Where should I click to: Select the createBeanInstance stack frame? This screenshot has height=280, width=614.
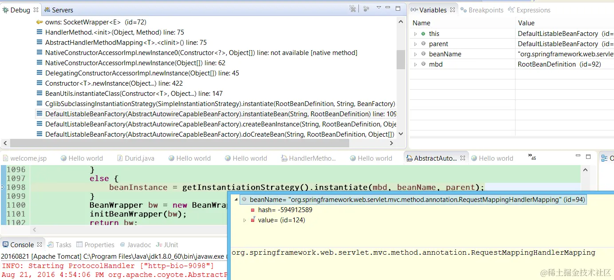(221, 124)
